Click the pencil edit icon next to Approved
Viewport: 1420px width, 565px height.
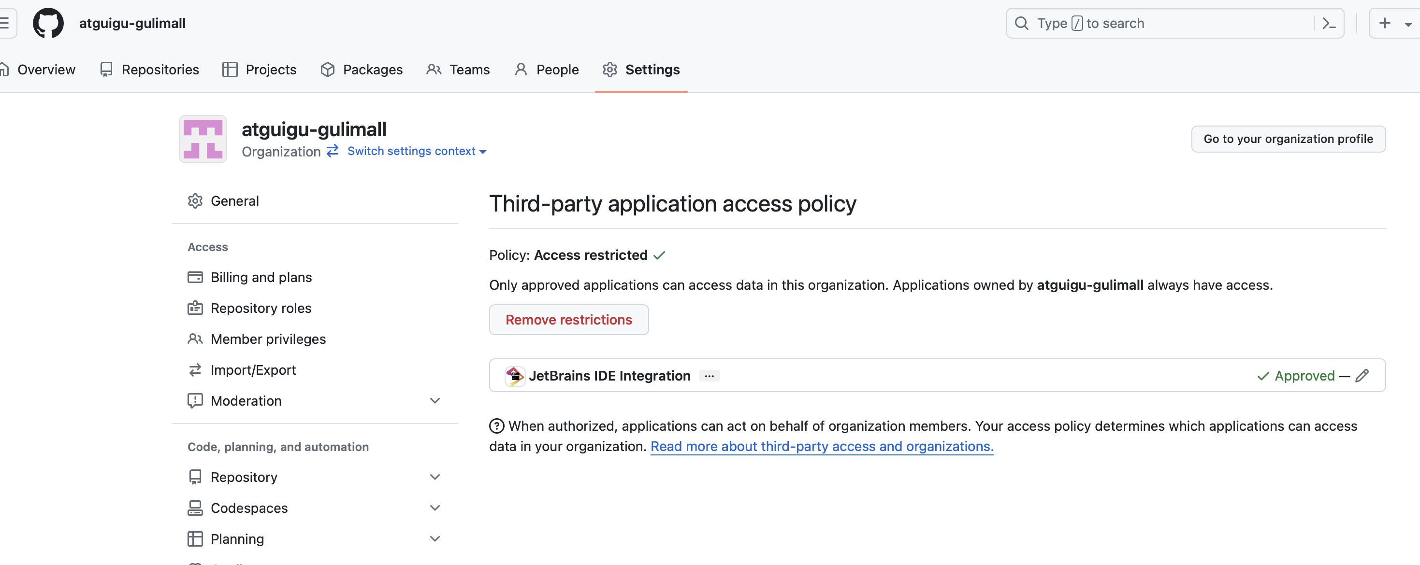click(1362, 376)
